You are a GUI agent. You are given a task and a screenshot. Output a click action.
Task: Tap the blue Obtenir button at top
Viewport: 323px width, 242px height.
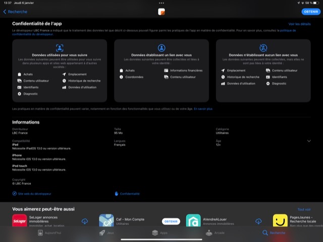[x=310, y=12]
